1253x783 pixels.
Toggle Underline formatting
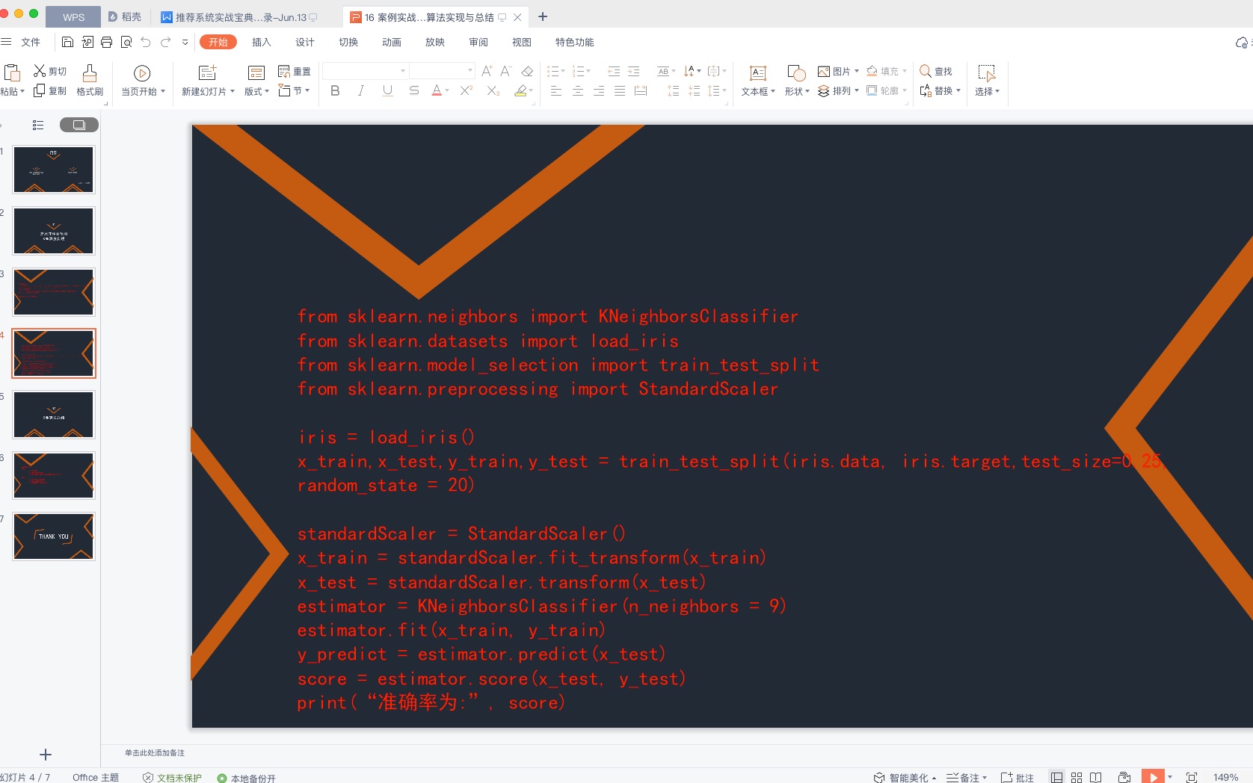387,90
